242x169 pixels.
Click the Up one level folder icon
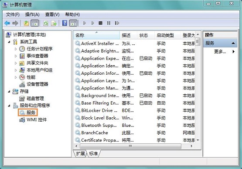tap(26, 23)
